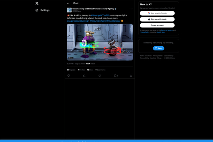This screenshot has width=213, height=142.
Task: Open footer Cookie Policy link
Action: point(168,56)
